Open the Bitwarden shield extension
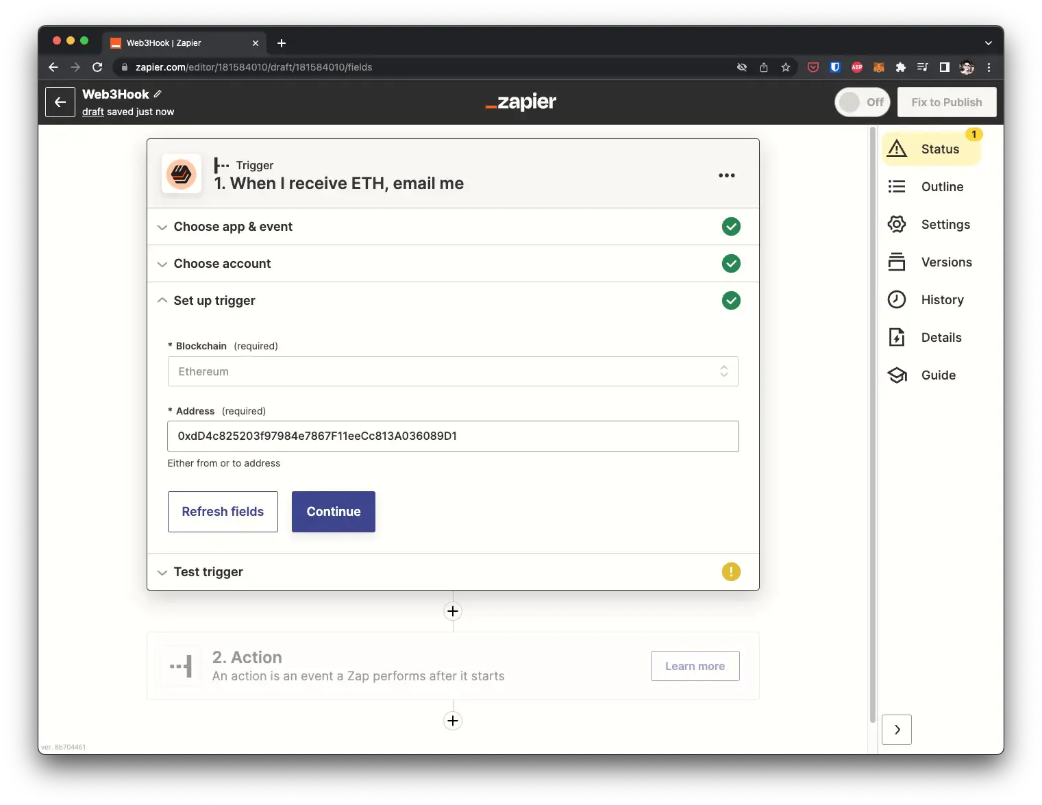This screenshot has height=805, width=1042. click(x=835, y=67)
